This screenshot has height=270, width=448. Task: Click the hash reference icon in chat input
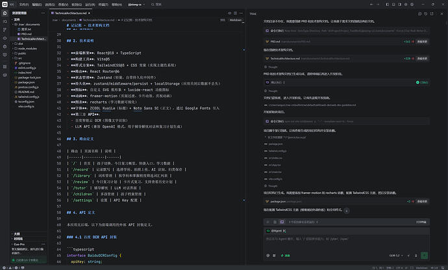(x=274, y=256)
